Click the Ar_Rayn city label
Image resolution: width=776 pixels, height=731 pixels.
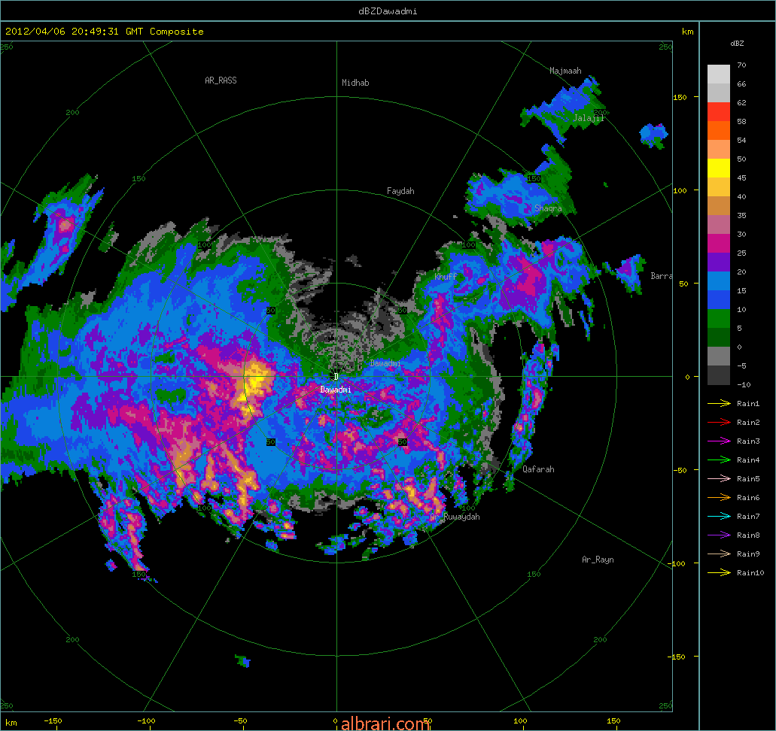tap(598, 560)
